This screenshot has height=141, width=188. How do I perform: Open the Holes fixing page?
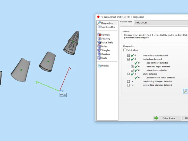click(102, 46)
